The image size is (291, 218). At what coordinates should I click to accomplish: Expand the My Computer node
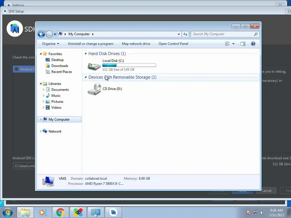pos(41,120)
